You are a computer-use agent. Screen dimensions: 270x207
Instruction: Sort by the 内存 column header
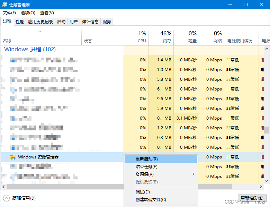(161, 37)
